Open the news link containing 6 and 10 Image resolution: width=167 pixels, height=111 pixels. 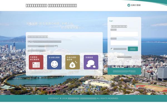[45, 41]
